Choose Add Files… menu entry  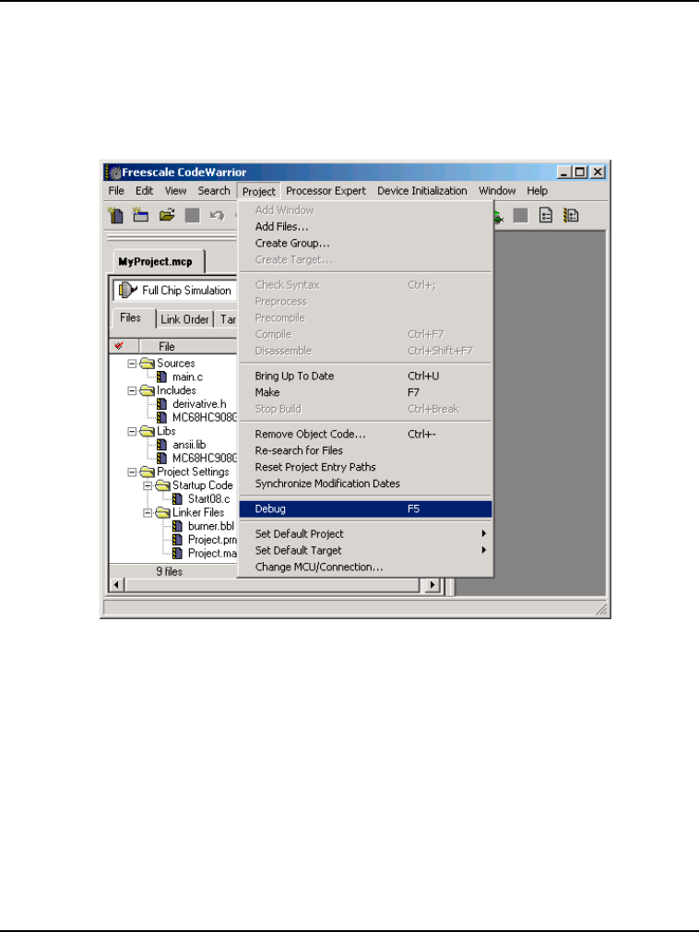[x=365, y=226]
